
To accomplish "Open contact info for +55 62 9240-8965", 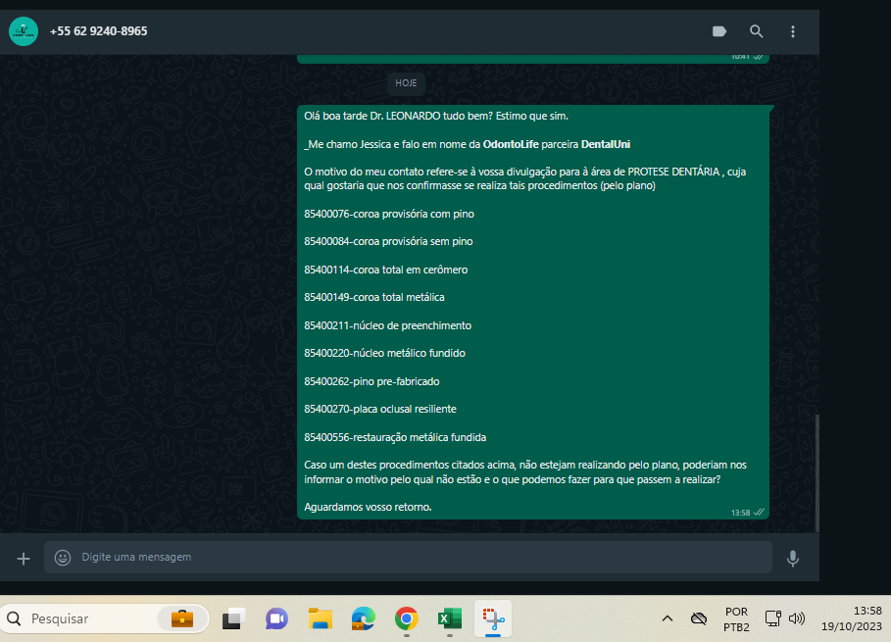I will (x=98, y=31).
